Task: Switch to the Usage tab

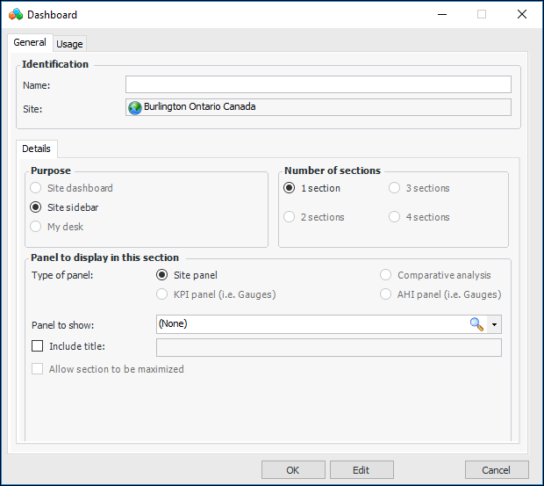Action: (x=69, y=44)
